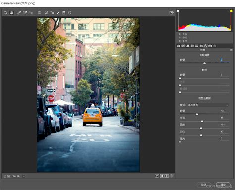Select the Zoom magnifier tool
235x190 pixels.
click(5, 13)
